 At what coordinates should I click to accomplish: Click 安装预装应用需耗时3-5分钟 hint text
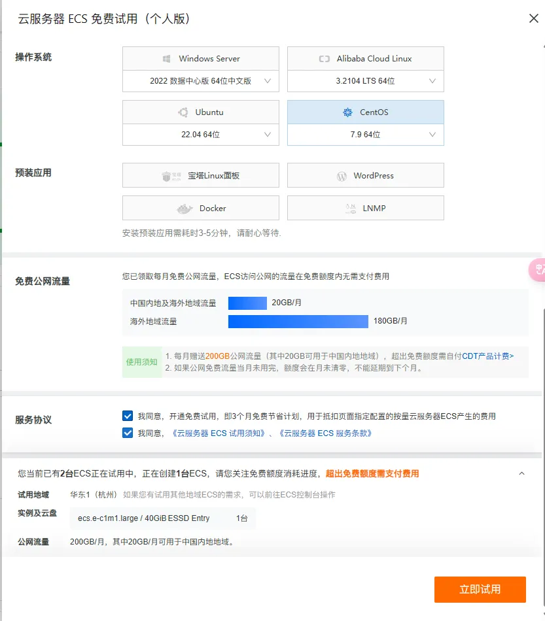[202, 233]
